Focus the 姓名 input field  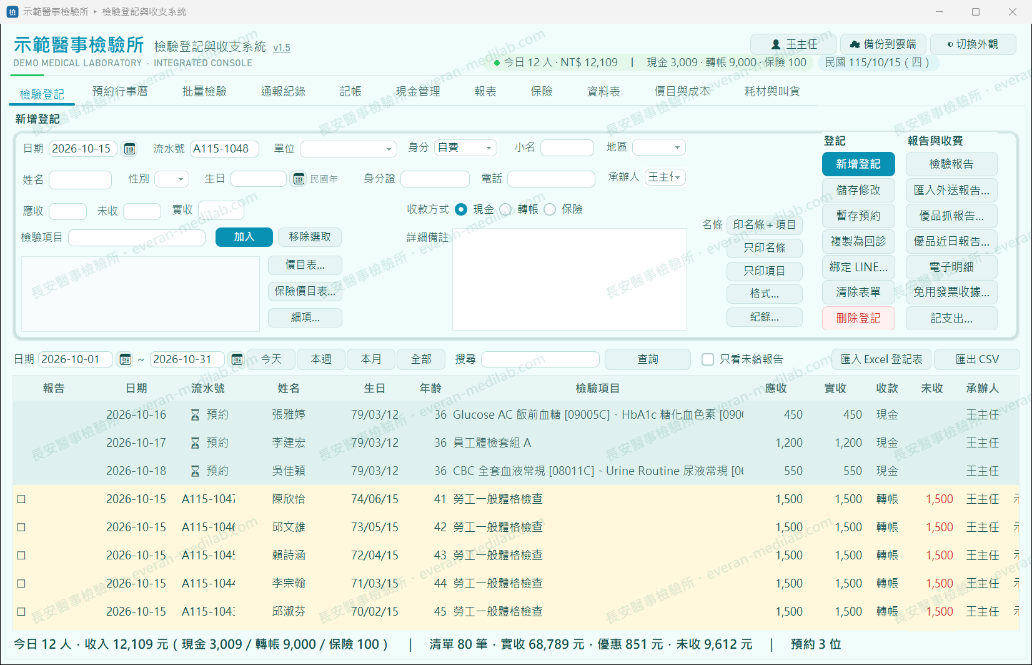coord(80,180)
